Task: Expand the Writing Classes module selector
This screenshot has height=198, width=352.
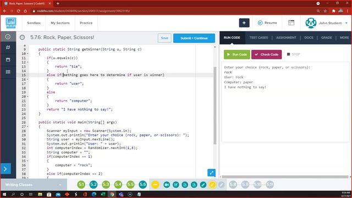Action: coord(34,185)
